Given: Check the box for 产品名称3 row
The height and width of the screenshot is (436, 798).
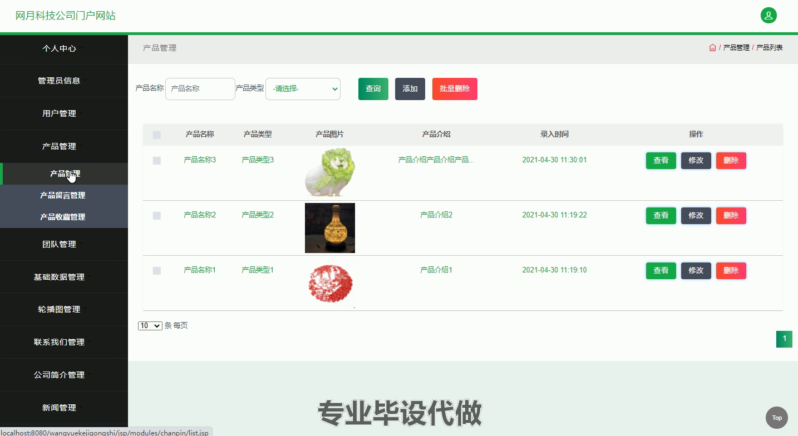Looking at the screenshot, I should coord(157,161).
